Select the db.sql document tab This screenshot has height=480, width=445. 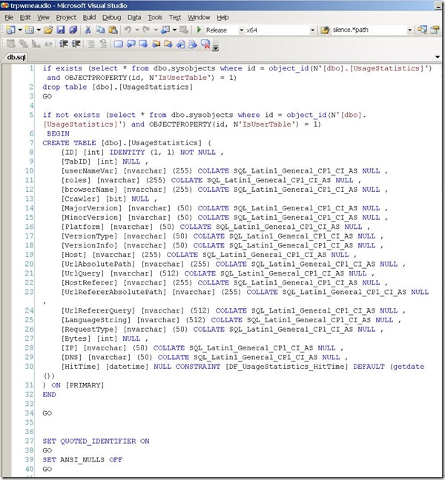tap(16, 57)
